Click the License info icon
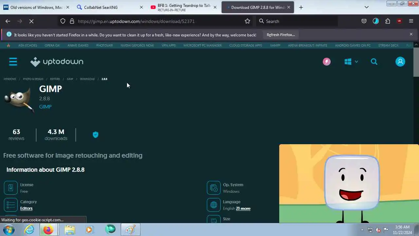419x236 pixels. (11, 188)
